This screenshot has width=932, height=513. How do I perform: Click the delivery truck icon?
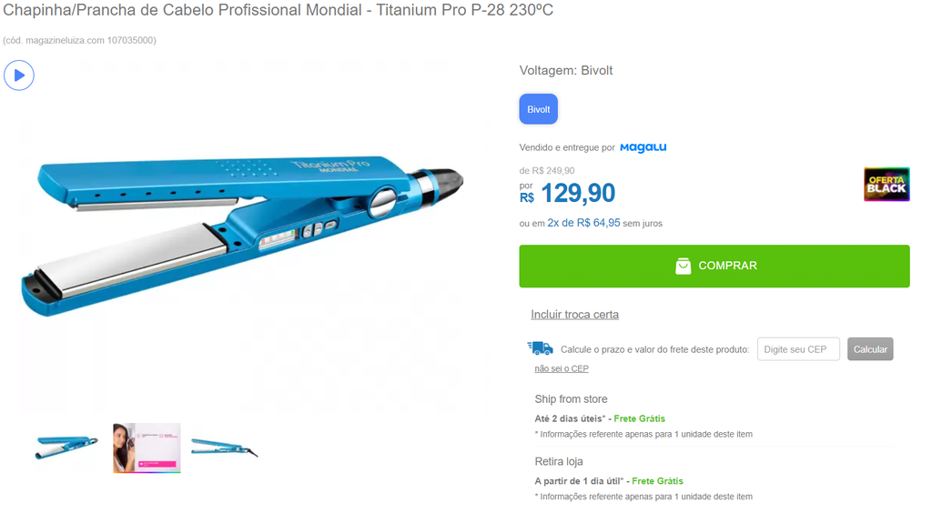pyautogui.click(x=541, y=348)
